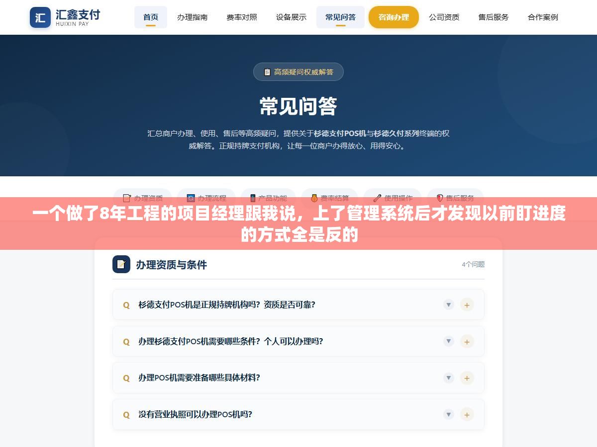This screenshot has height=447, width=597.
Task: Click the 汇鑫支付 HUIXIN PAY brand name
Action: click(x=77, y=17)
